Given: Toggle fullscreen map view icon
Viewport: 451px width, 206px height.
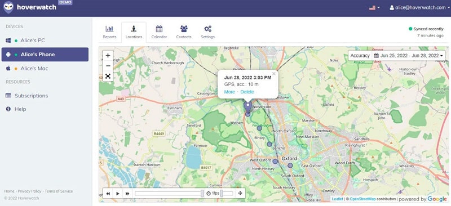Looking at the screenshot, I should (108, 76).
